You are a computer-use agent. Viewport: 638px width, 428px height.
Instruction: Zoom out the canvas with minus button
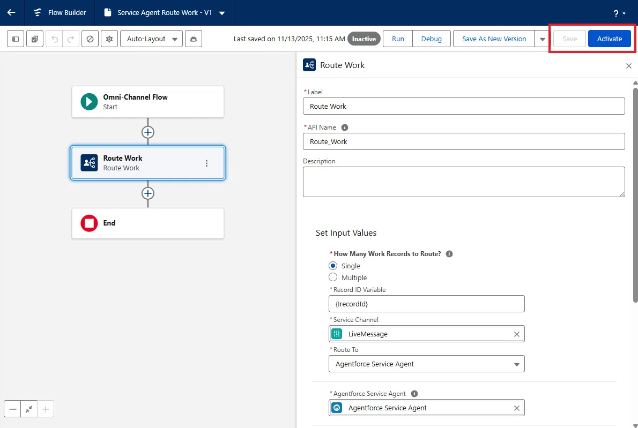pos(13,409)
